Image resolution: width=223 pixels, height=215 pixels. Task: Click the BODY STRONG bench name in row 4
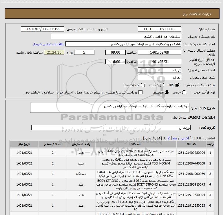136,184
